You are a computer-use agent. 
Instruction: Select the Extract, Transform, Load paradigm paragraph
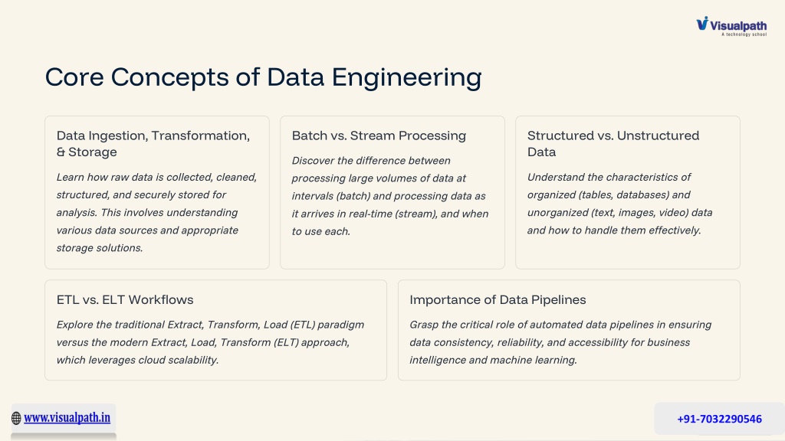coord(210,342)
